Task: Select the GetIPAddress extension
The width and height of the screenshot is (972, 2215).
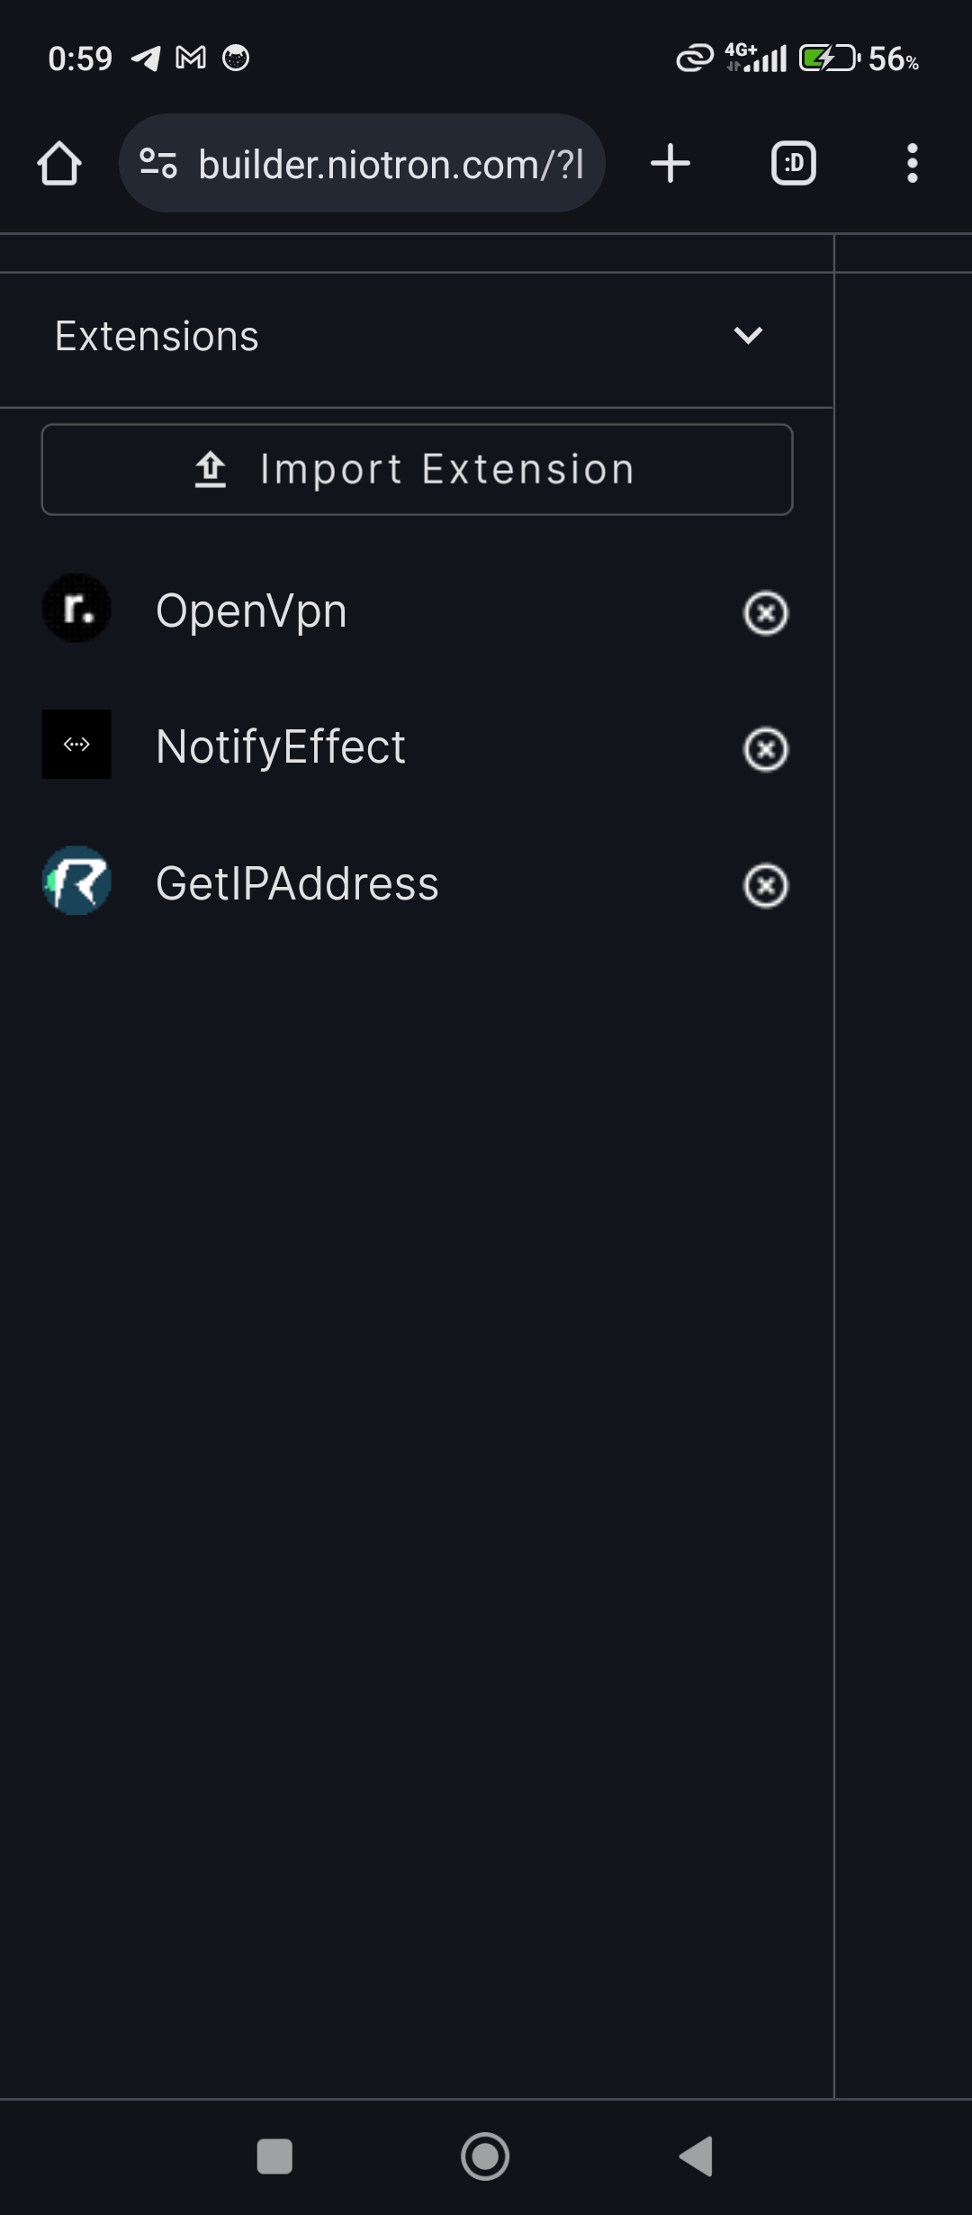Action: click(x=297, y=883)
